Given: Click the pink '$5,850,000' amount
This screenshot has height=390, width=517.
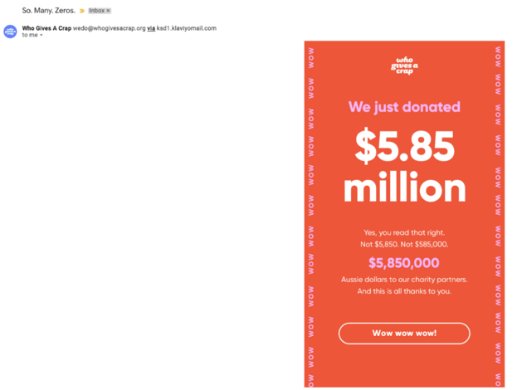Looking at the screenshot, I should [404, 263].
